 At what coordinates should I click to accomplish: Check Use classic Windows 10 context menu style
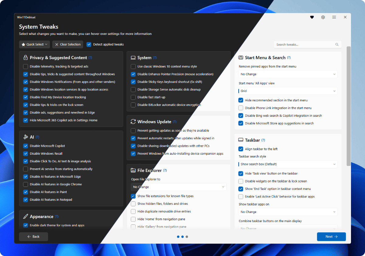[133, 66]
